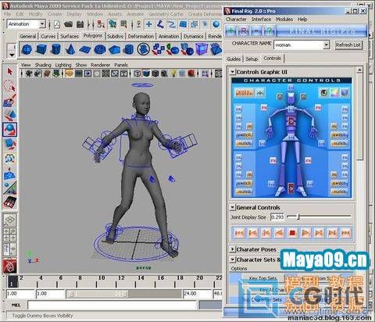The height and width of the screenshot is (322, 375).
Task: Click blue cube icon in Character Controls
Action: 345,92
